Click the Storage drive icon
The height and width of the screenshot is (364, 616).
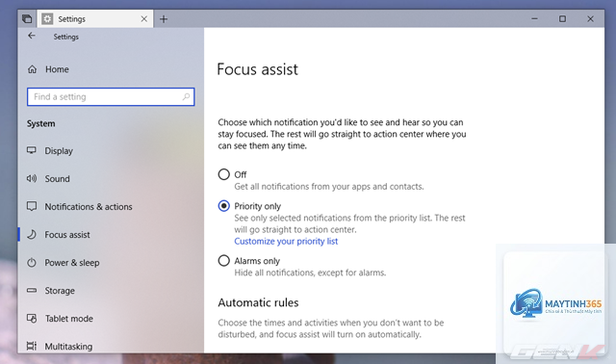point(32,291)
